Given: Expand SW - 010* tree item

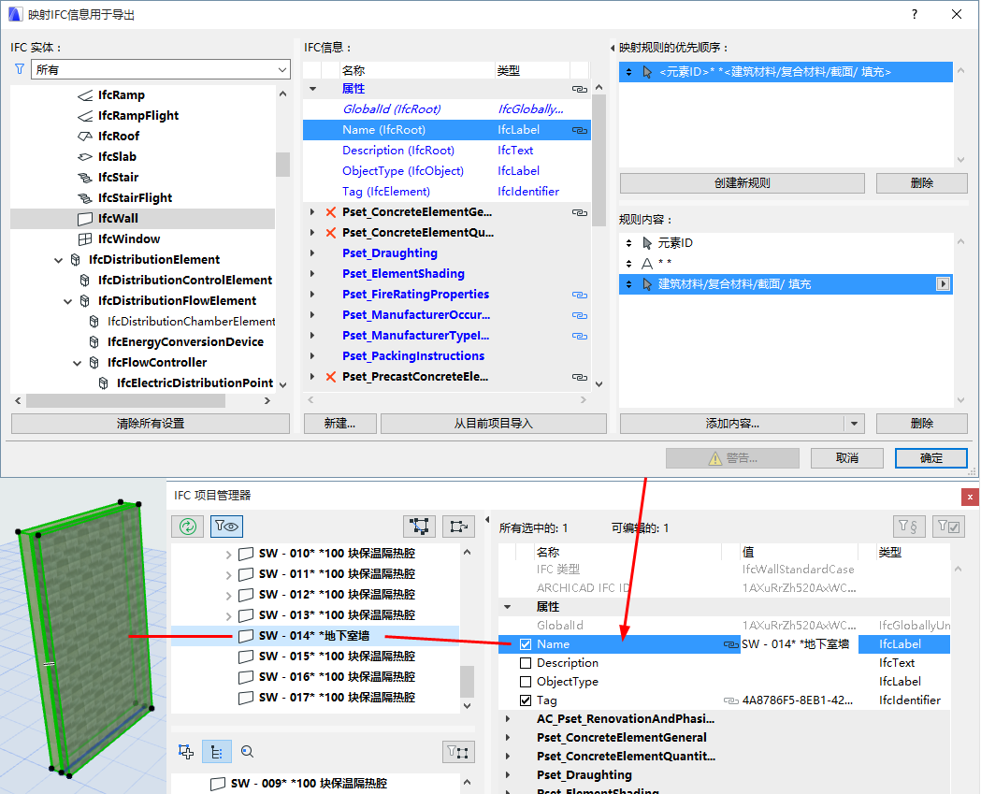Looking at the screenshot, I should click(228, 555).
